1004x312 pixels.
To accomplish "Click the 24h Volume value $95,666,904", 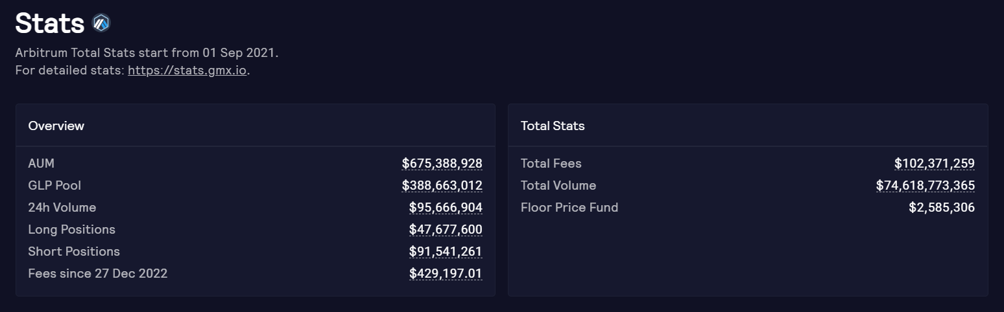I will click(446, 207).
